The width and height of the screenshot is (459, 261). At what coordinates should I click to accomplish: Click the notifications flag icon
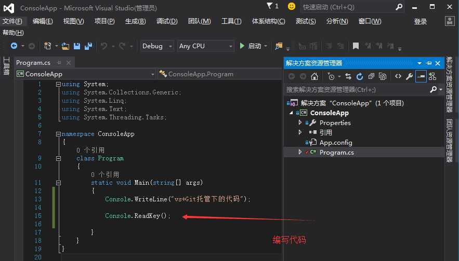(270, 6)
